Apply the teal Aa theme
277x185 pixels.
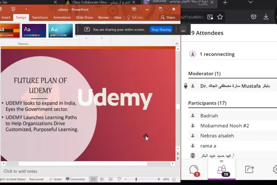point(61,31)
